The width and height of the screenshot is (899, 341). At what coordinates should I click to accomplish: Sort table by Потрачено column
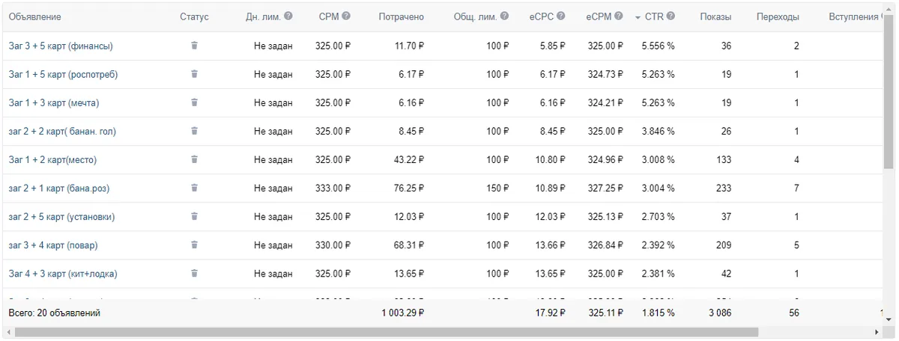click(401, 17)
